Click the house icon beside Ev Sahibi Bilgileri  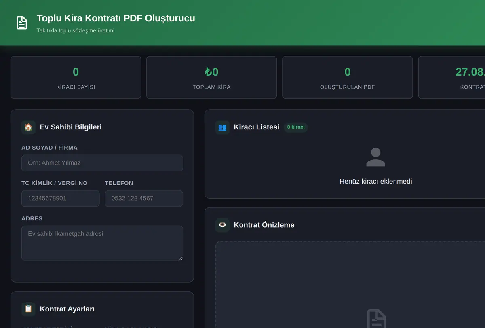coord(28,127)
